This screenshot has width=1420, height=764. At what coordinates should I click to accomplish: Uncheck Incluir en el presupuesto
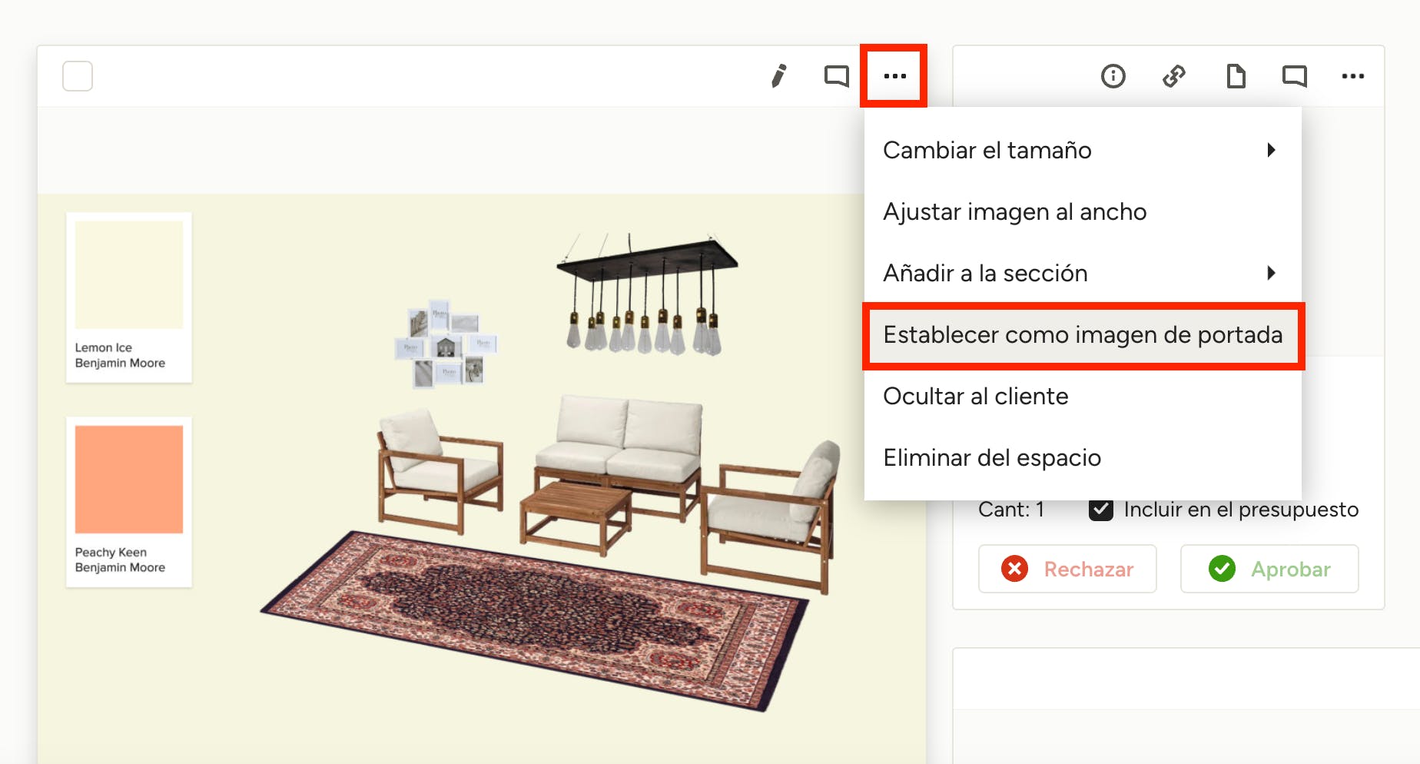(1101, 510)
